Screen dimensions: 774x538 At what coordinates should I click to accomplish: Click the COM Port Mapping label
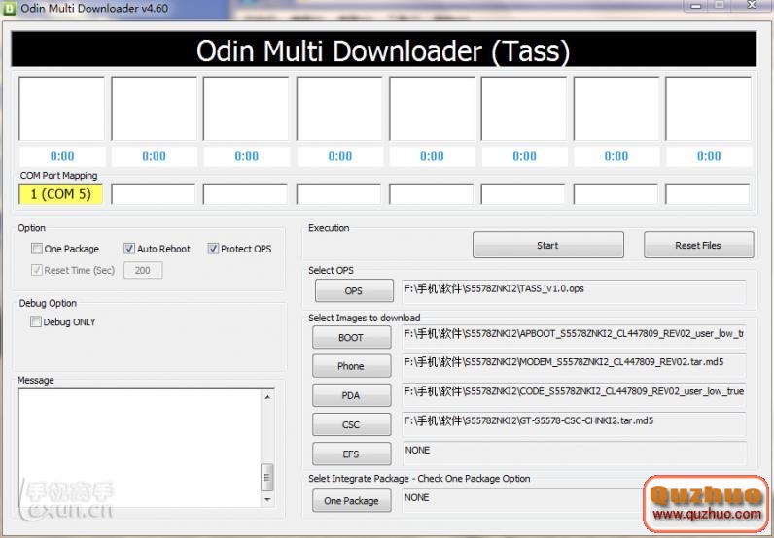(58, 176)
